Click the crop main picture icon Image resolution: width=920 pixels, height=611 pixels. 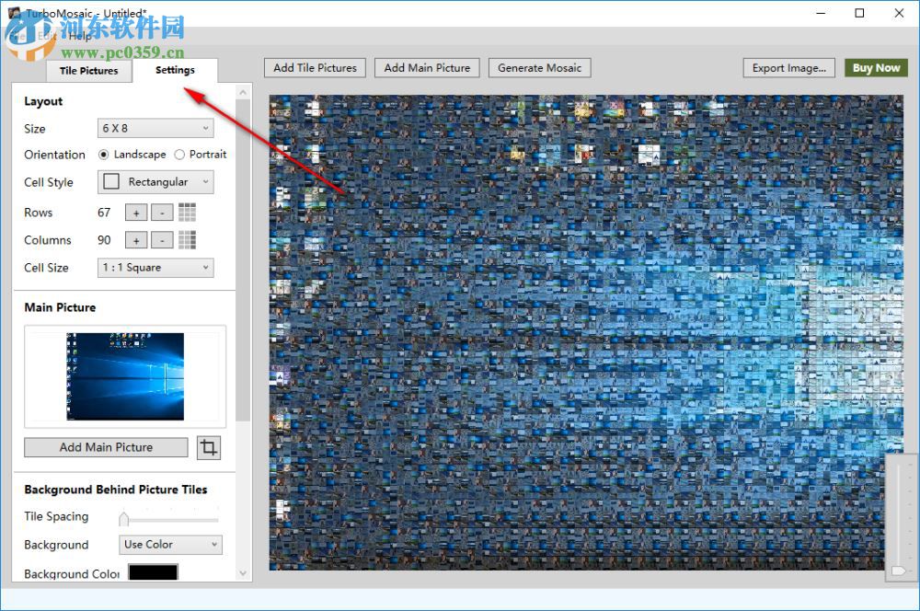[208, 448]
